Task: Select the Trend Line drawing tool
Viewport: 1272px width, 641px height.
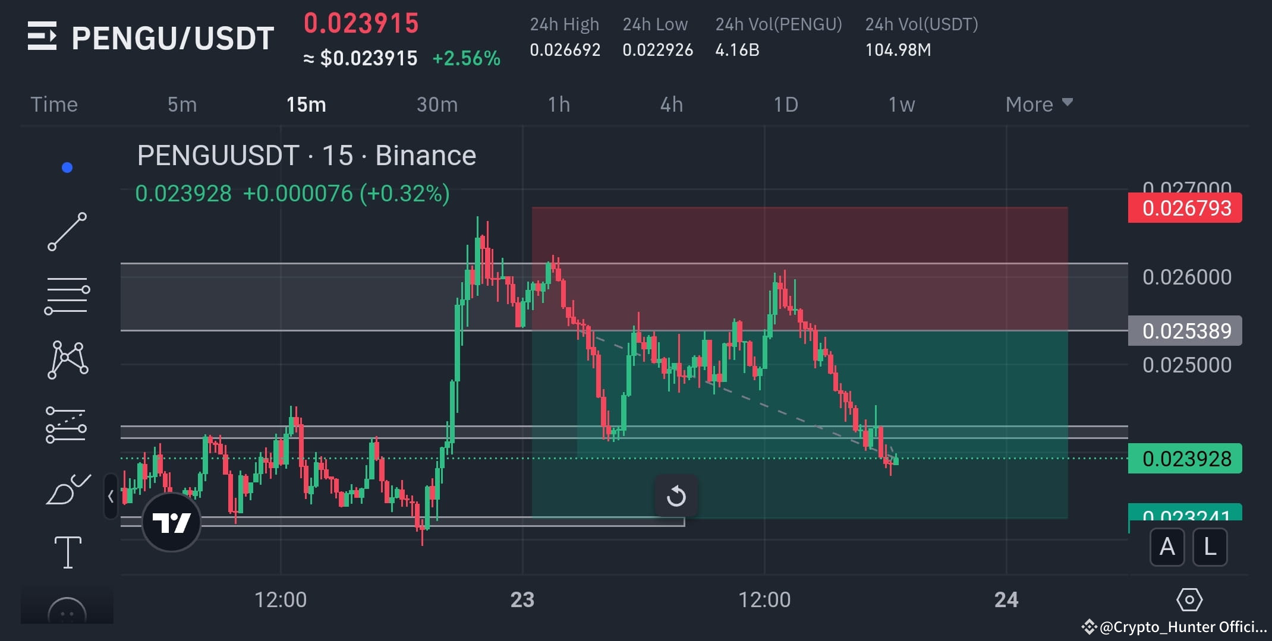Action: (67, 230)
